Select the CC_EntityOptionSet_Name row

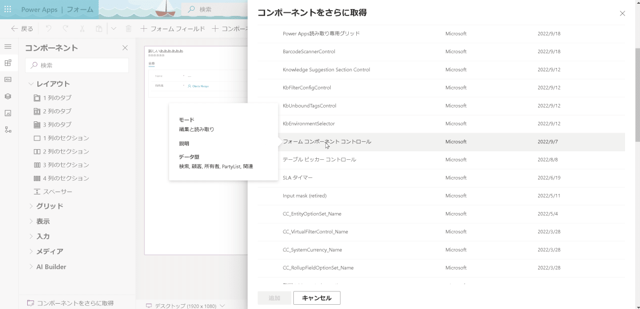click(x=441, y=214)
